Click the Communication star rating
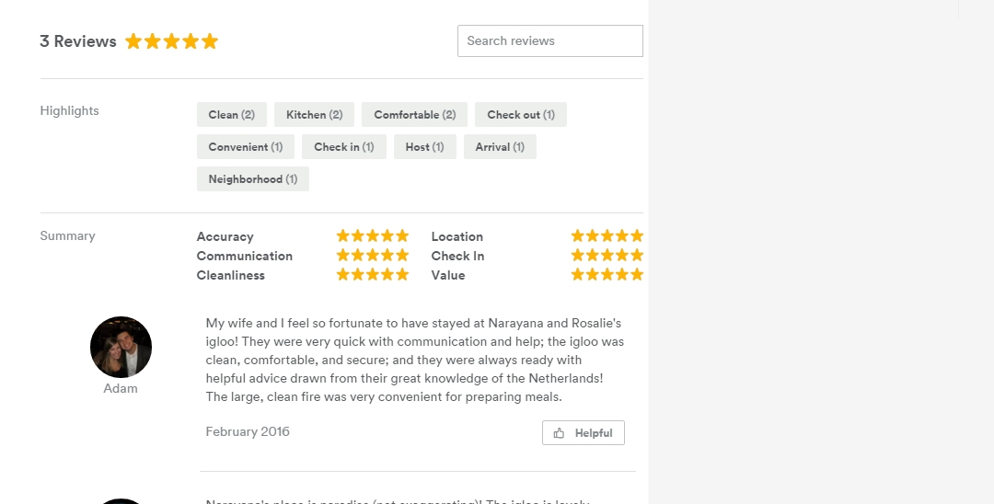Screen dimensions: 994x504 [x=372, y=256]
